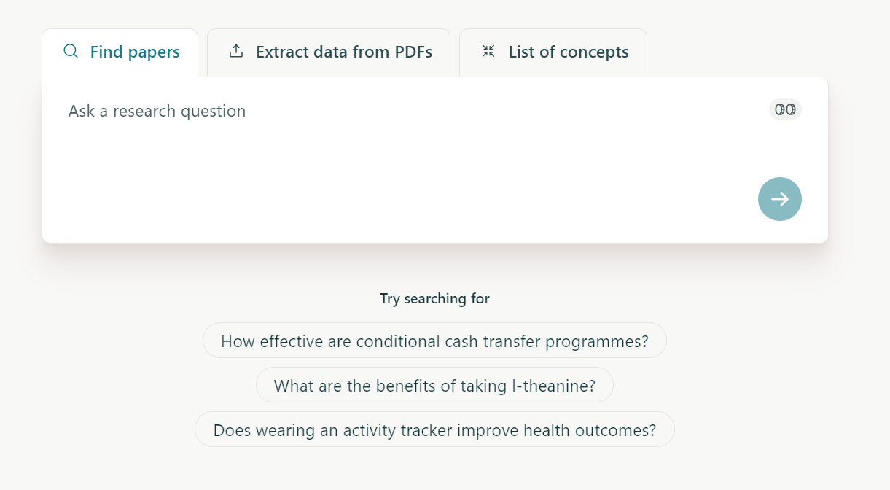Search the conditional cash transfer programmes suggestion
This screenshot has height=490, width=890.
[434, 341]
